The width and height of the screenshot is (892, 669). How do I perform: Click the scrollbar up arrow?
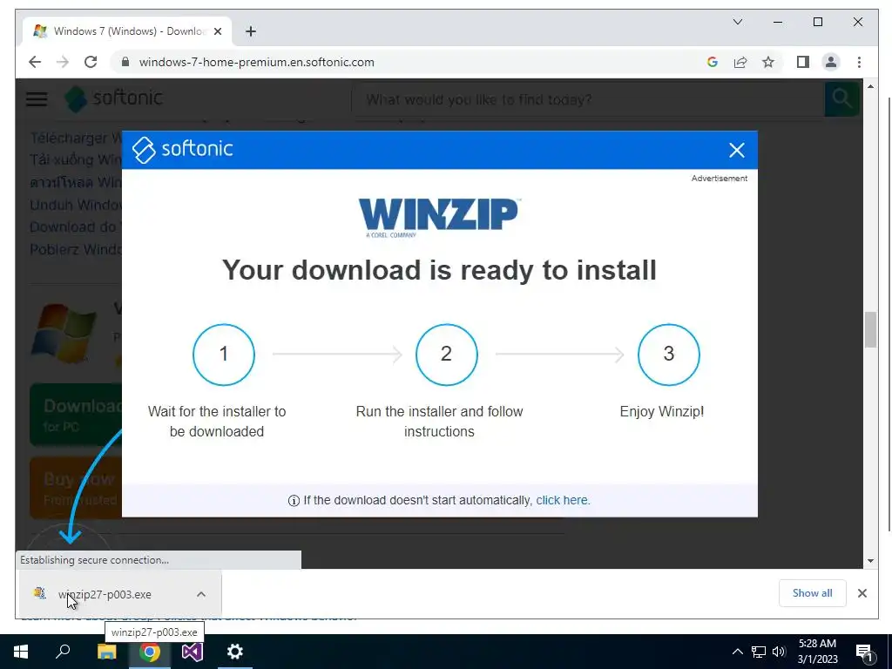pyautogui.click(x=870, y=86)
